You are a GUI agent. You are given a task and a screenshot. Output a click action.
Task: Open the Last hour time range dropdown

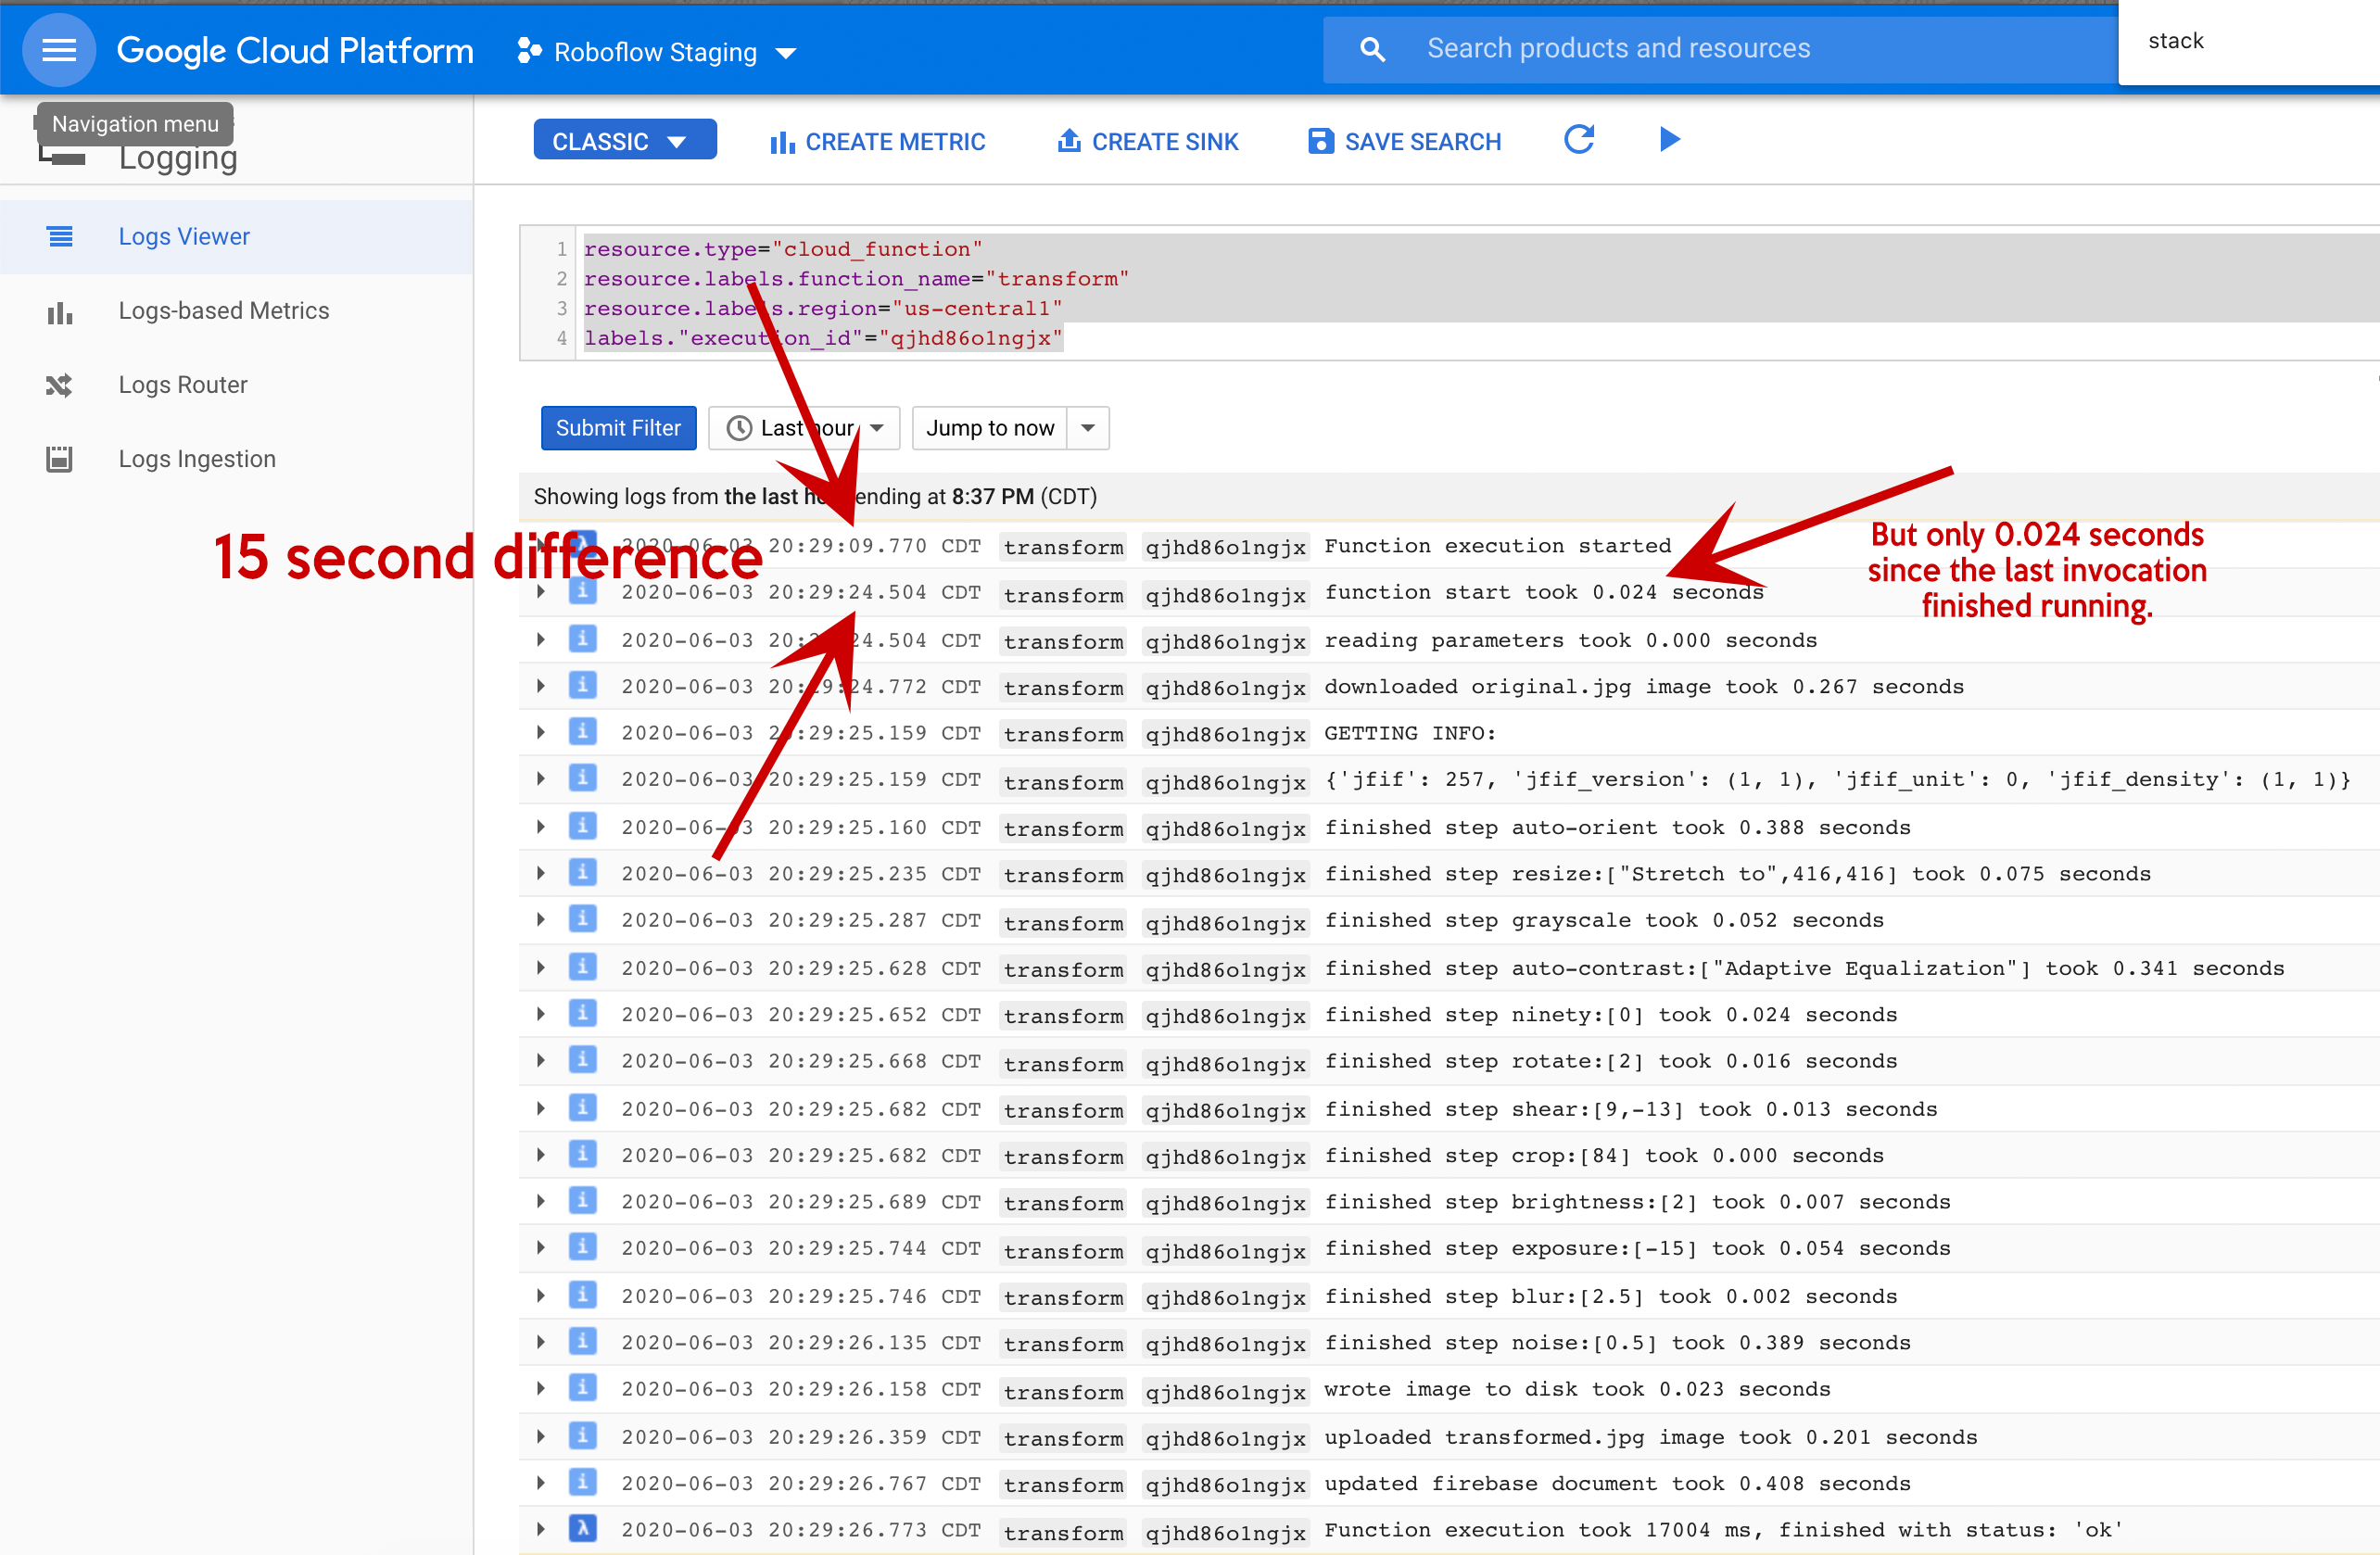click(804, 429)
